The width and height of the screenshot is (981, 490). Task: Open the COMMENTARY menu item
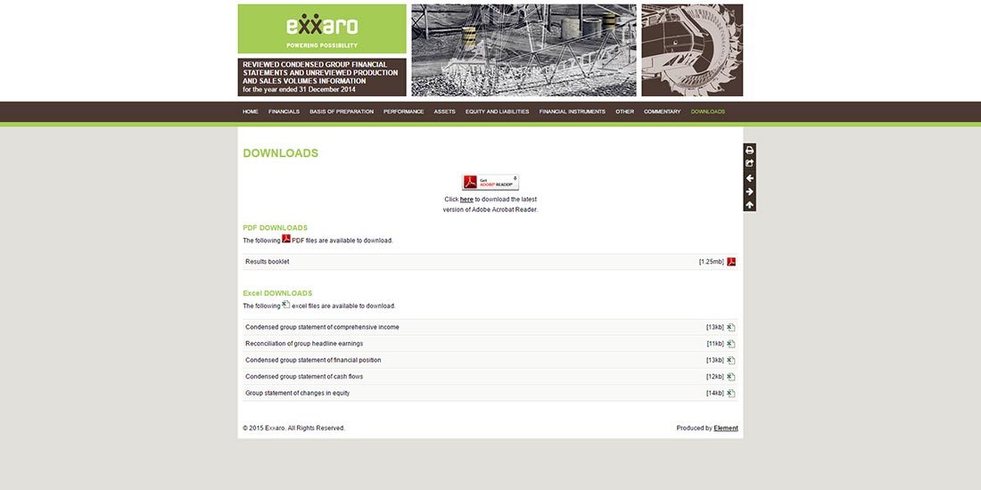[662, 112]
